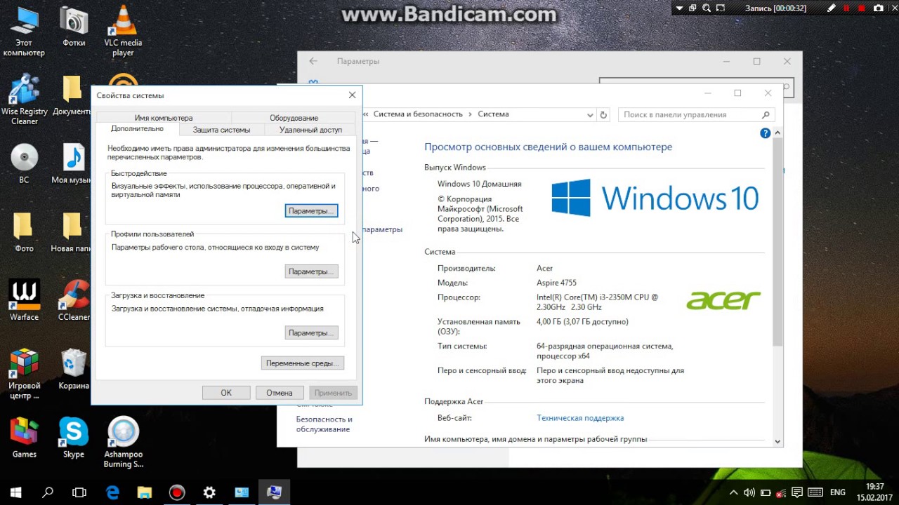
Task: Refresh the Система control panel window
Action: click(603, 114)
